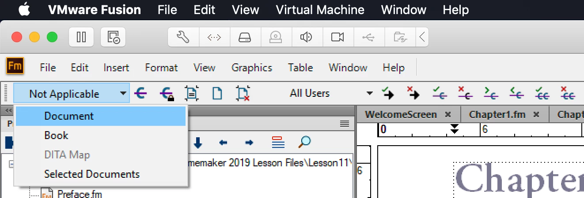Click the accept edit green check icon

pyautogui.click(x=440, y=93)
